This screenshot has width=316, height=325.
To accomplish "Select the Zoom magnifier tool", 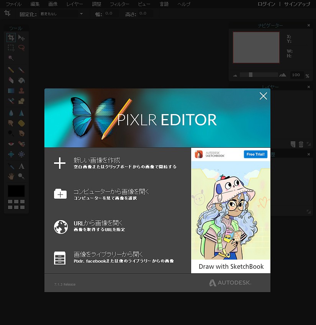I will pyautogui.click(x=21, y=176).
